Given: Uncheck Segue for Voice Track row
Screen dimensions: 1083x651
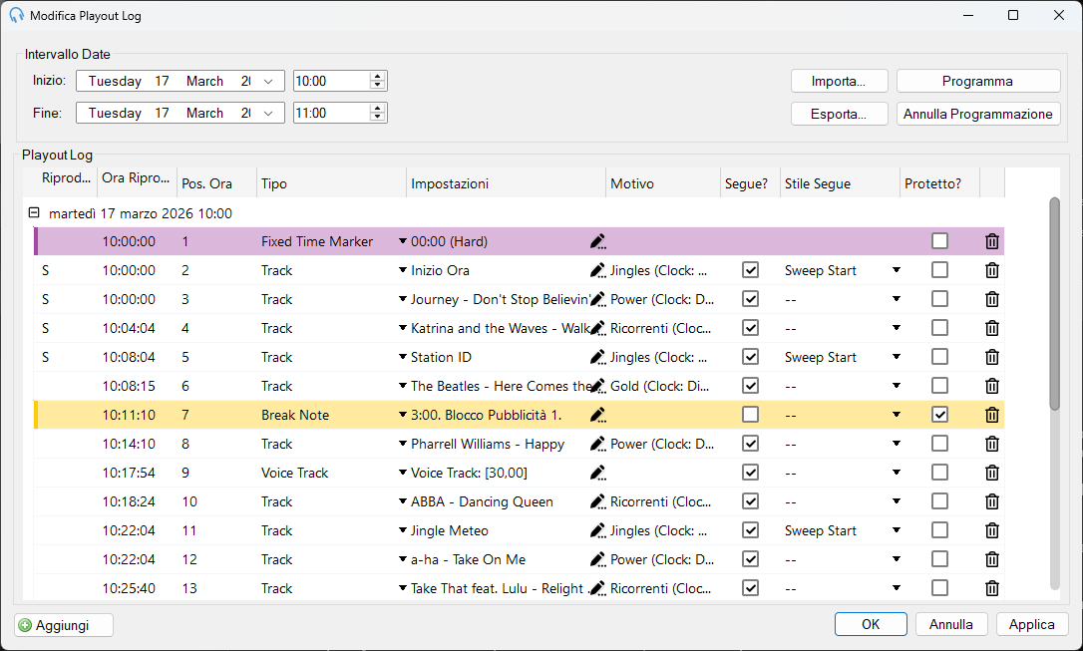Looking at the screenshot, I should (750, 473).
